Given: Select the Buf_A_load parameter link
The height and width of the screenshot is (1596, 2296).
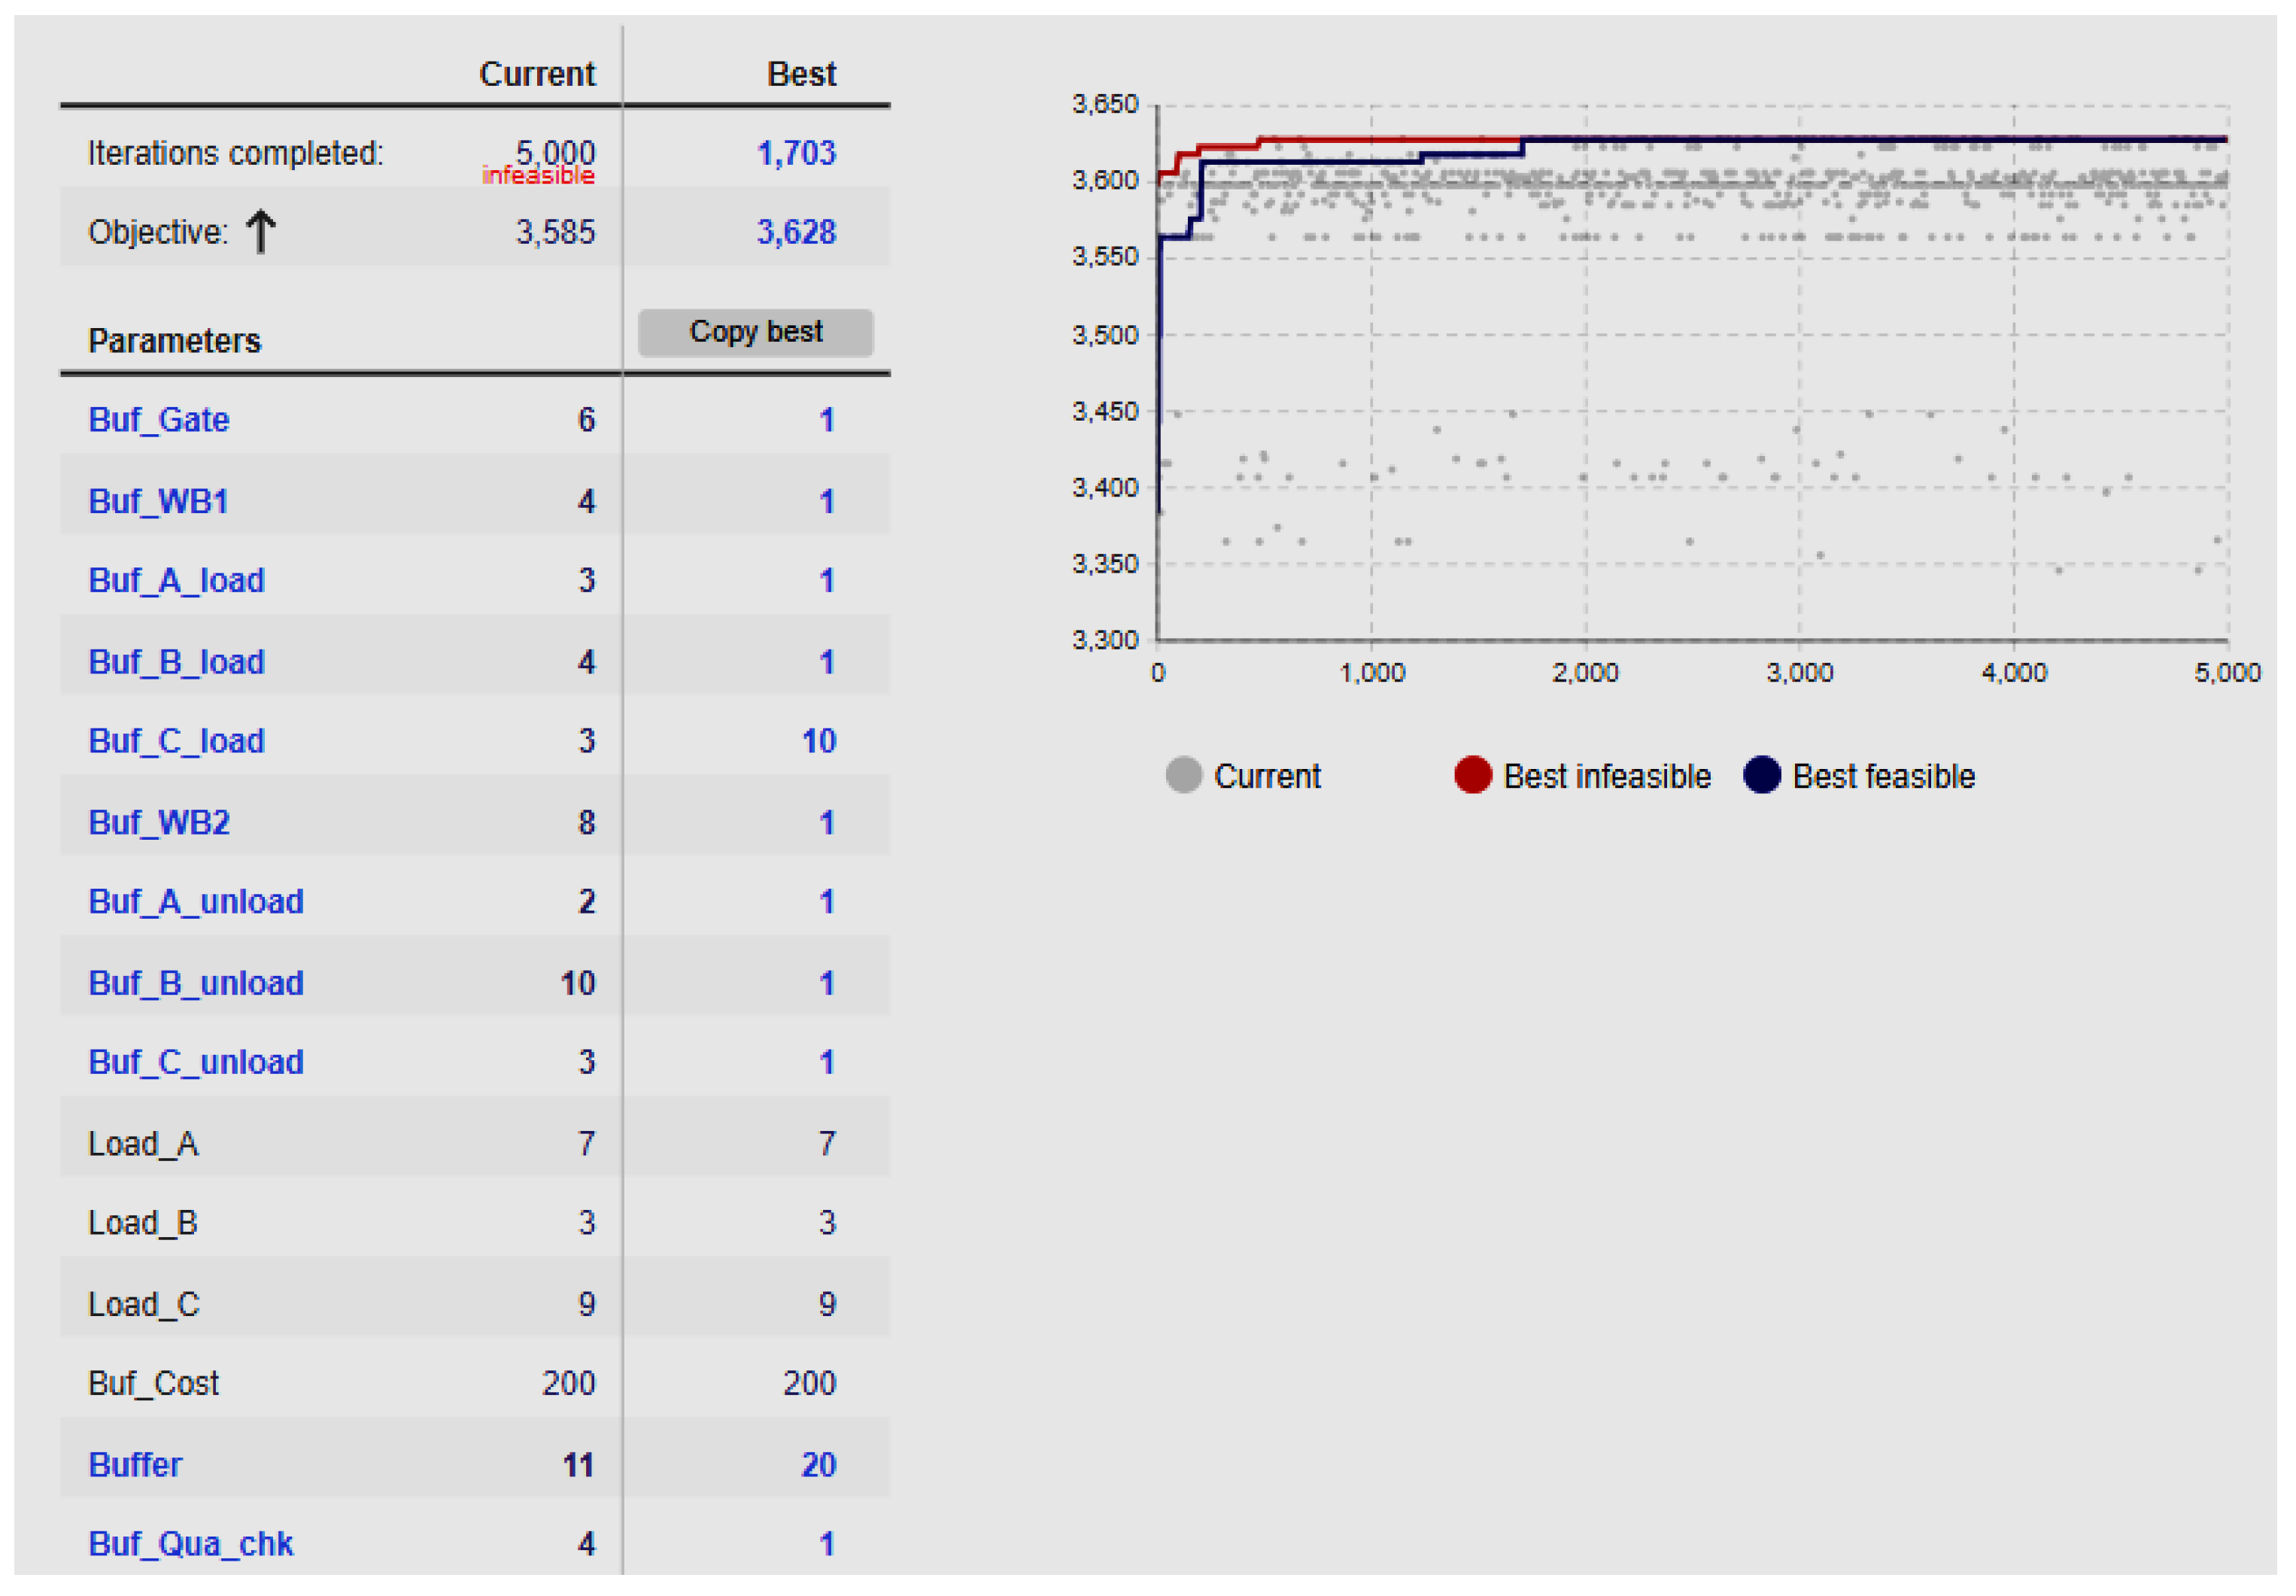Looking at the screenshot, I should coord(176,581).
